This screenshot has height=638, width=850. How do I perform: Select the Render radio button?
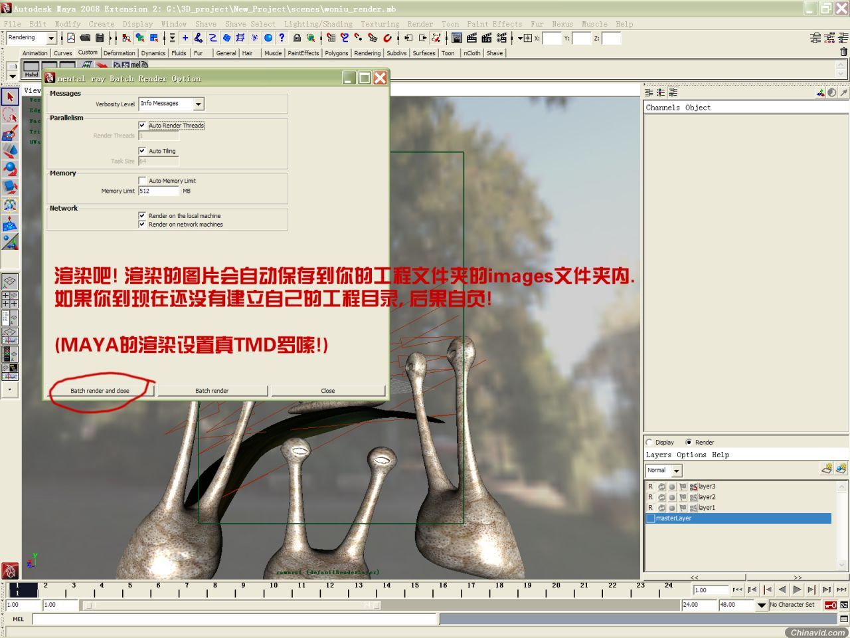pyautogui.click(x=689, y=442)
